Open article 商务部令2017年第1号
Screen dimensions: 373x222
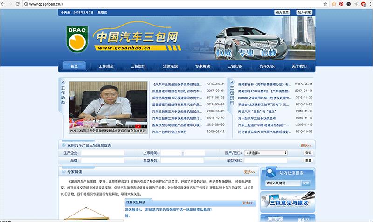click(264, 91)
